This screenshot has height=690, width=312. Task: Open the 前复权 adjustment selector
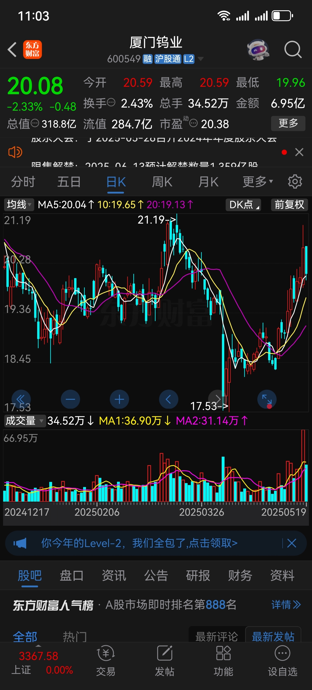(289, 205)
